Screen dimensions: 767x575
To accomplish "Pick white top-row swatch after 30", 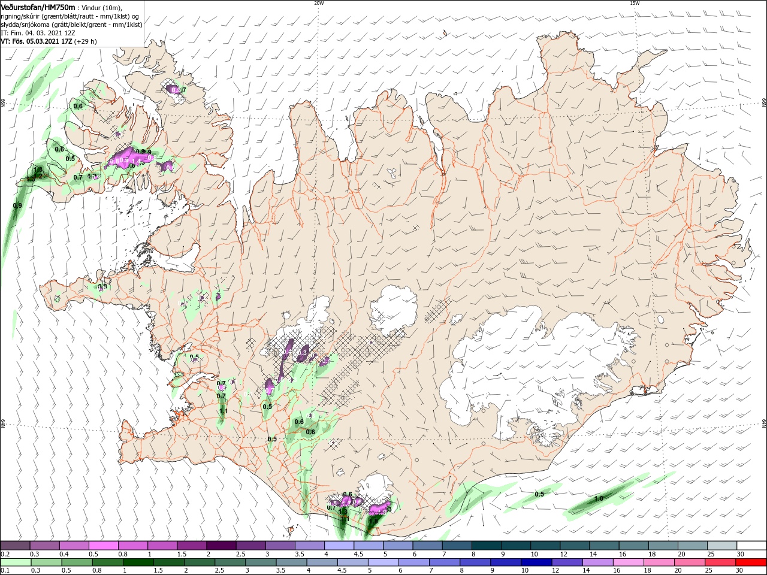I will [x=751, y=546].
